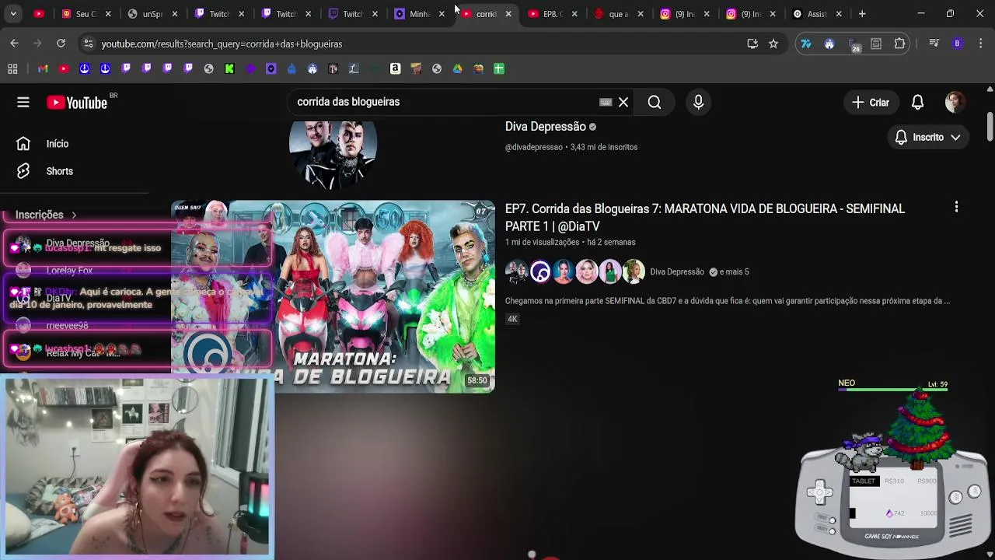Expand the Inscrições section chevron

coord(74,215)
